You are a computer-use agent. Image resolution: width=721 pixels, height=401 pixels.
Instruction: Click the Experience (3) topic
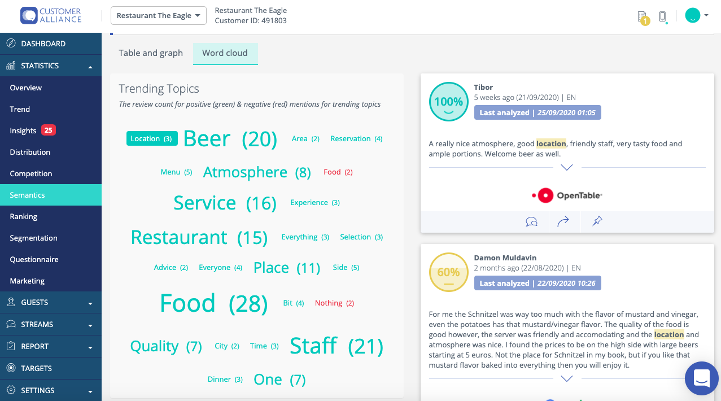(x=315, y=202)
